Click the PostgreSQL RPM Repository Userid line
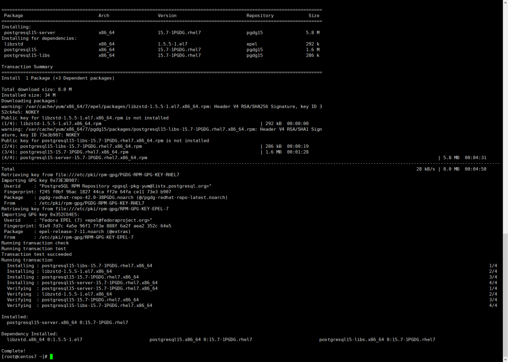 point(108,186)
